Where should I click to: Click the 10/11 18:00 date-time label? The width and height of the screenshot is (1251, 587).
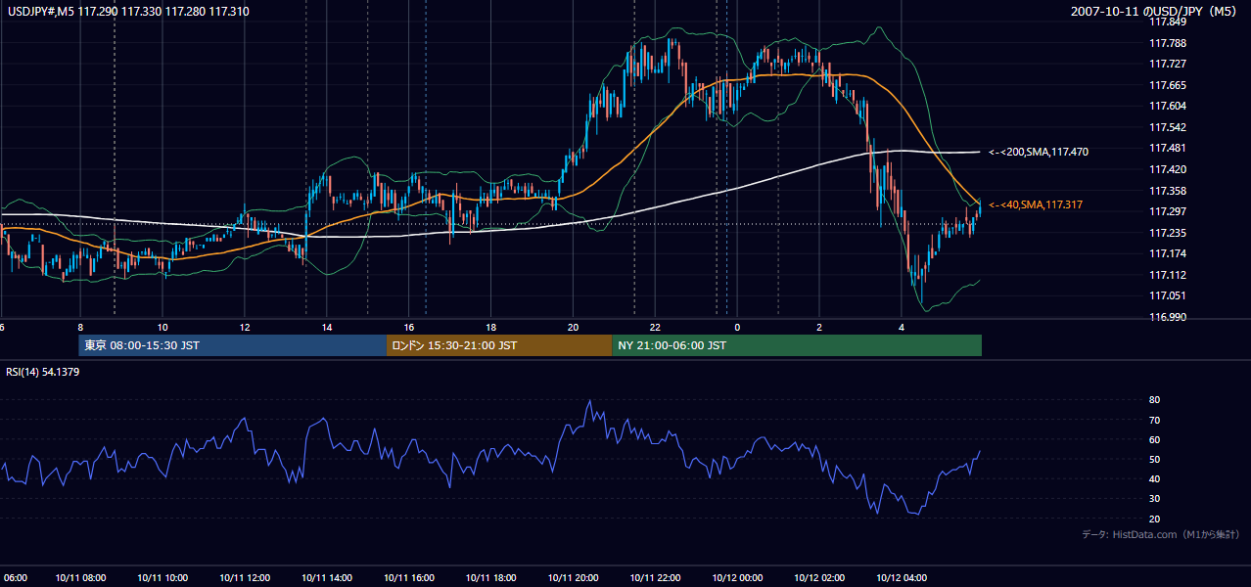click(490, 578)
